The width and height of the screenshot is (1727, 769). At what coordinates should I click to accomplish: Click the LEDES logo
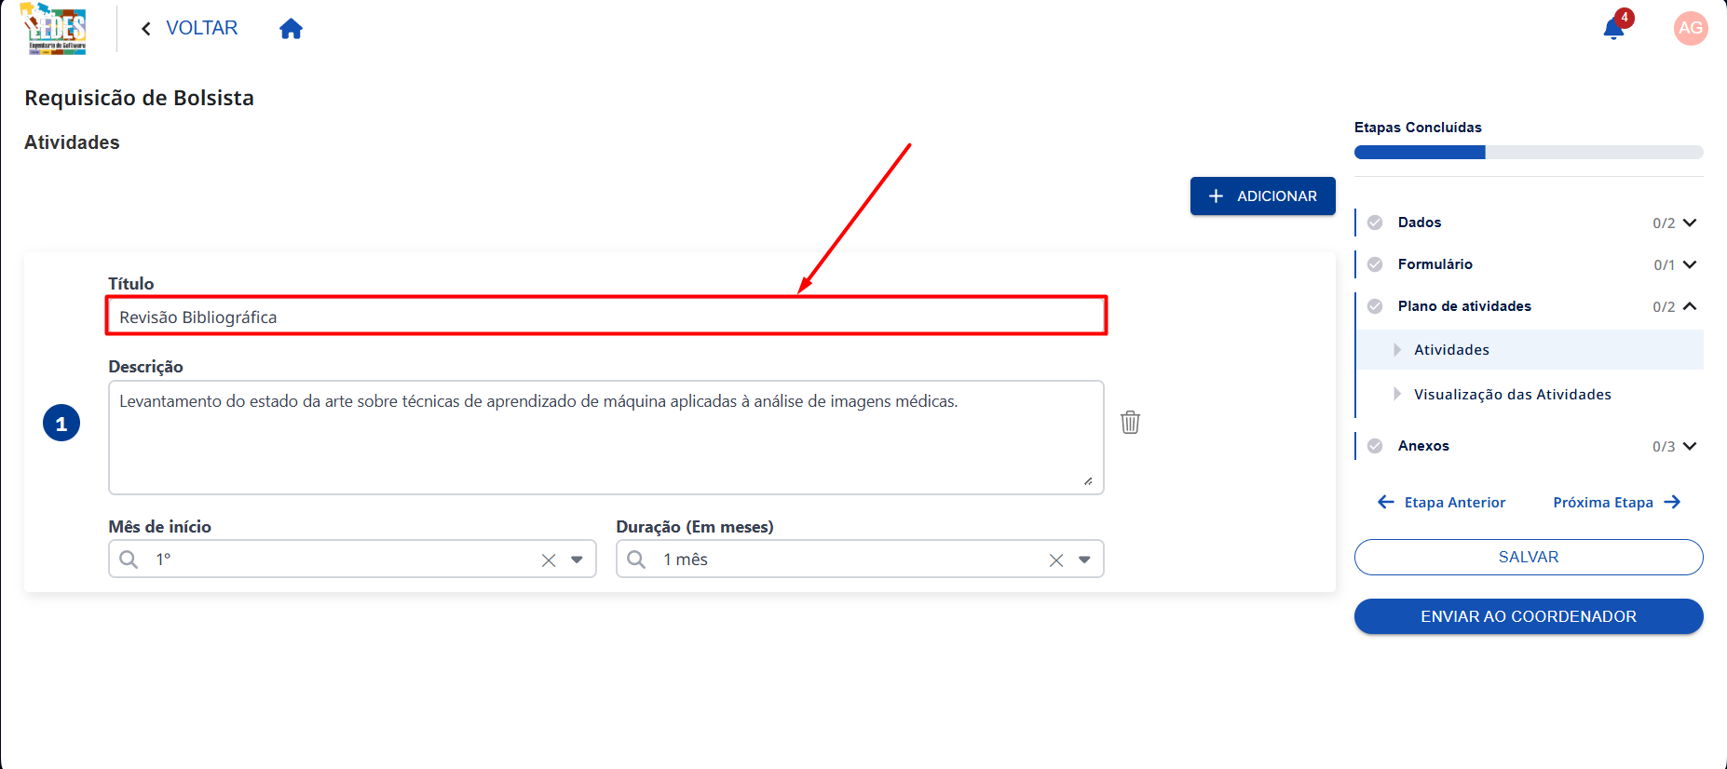tap(54, 29)
